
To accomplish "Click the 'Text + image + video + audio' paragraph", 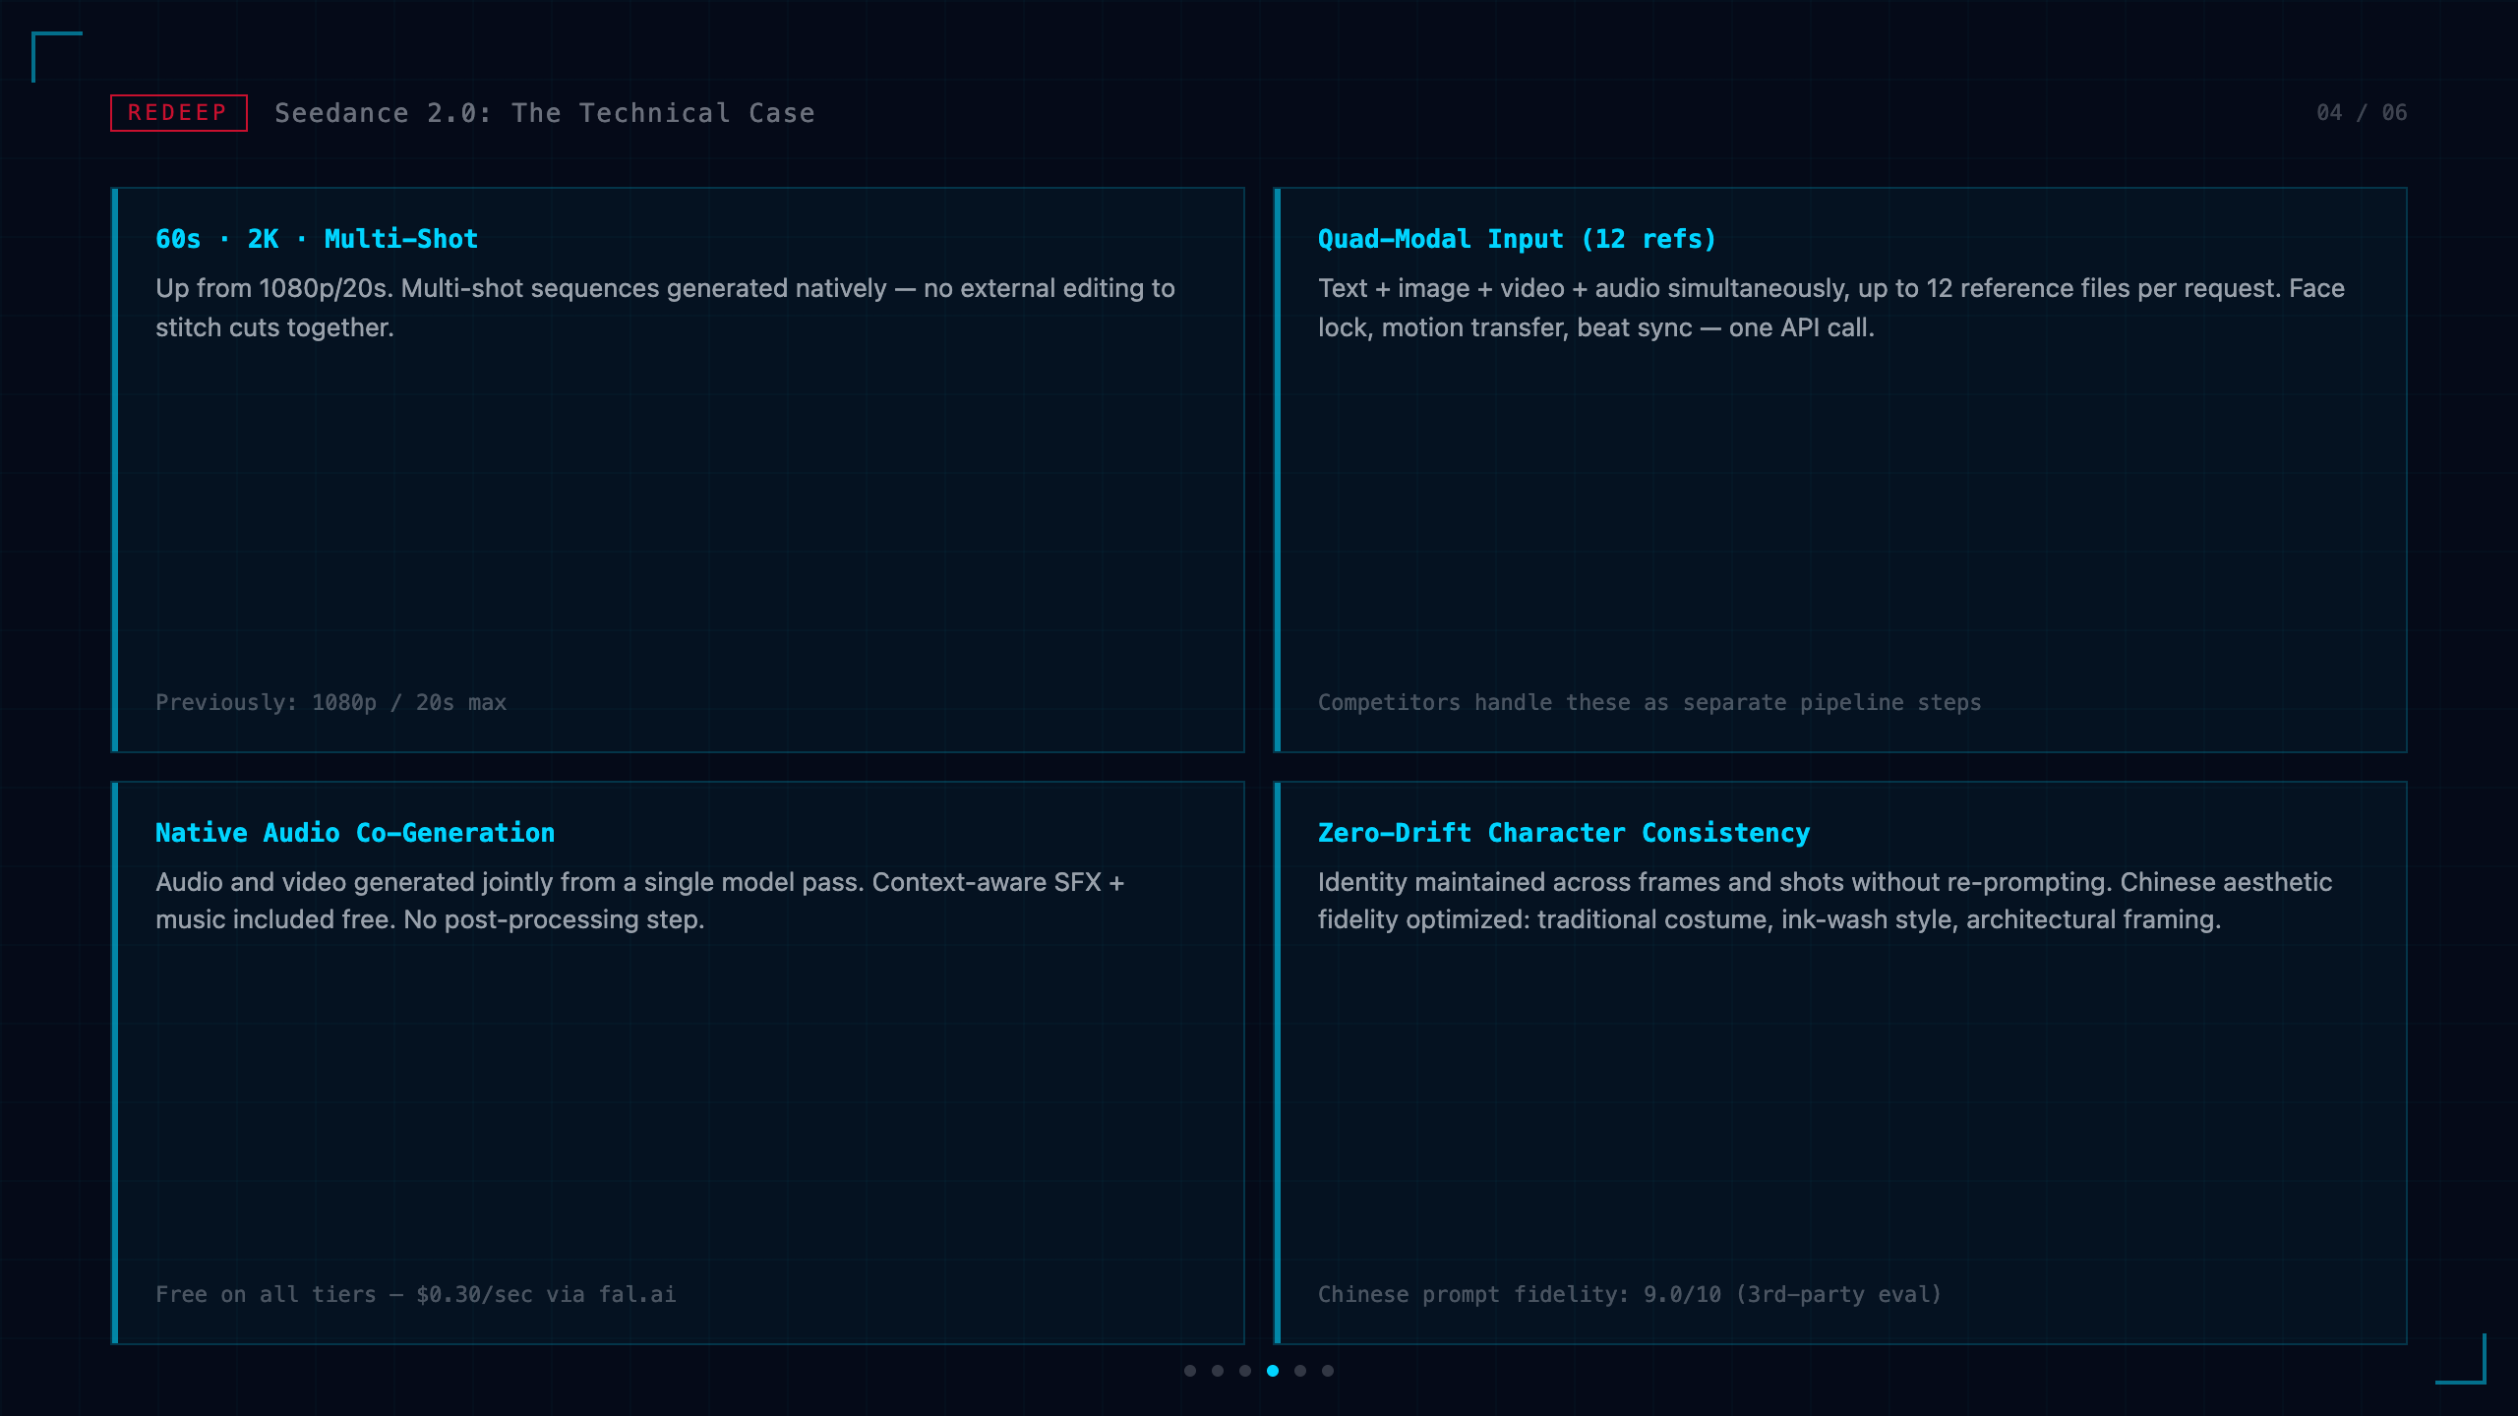I will [1831, 308].
